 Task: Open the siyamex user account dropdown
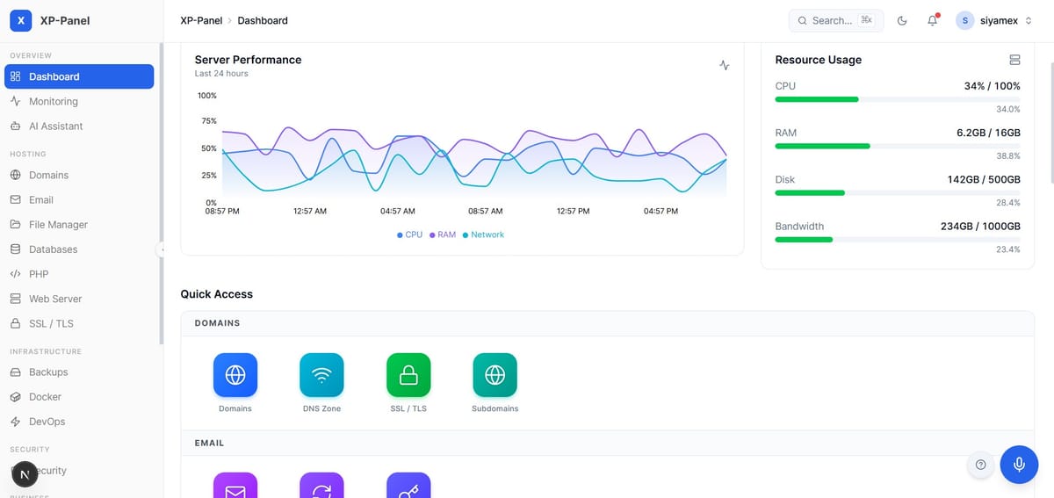(995, 20)
